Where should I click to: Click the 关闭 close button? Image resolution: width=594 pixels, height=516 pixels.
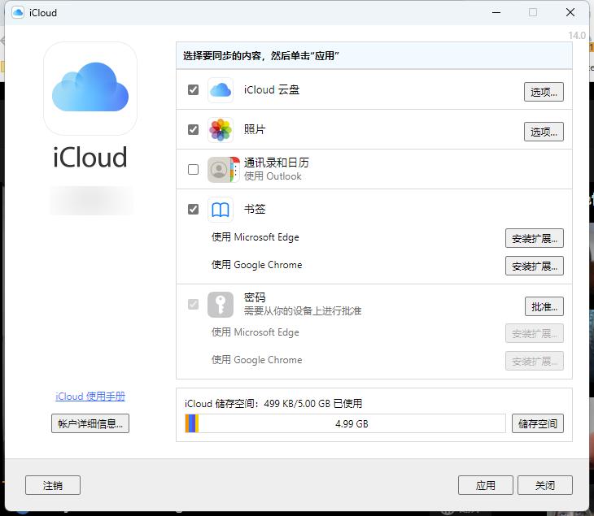pyautogui.click(x=544, y=485)
